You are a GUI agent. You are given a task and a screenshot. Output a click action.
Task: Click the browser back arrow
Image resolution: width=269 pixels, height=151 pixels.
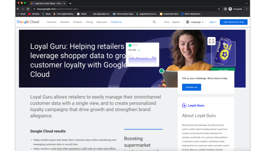[18, 9]
